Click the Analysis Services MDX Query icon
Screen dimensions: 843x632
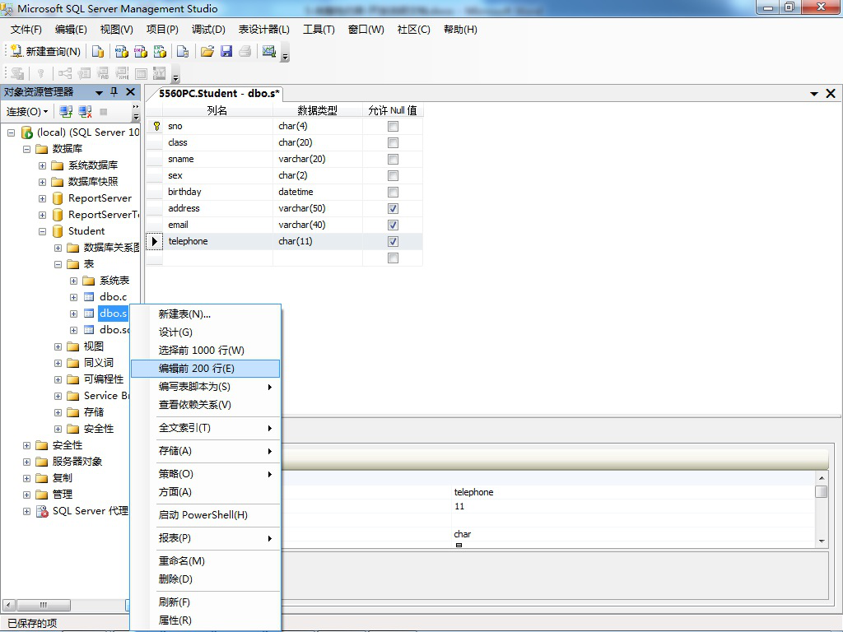tap(122, 51)
